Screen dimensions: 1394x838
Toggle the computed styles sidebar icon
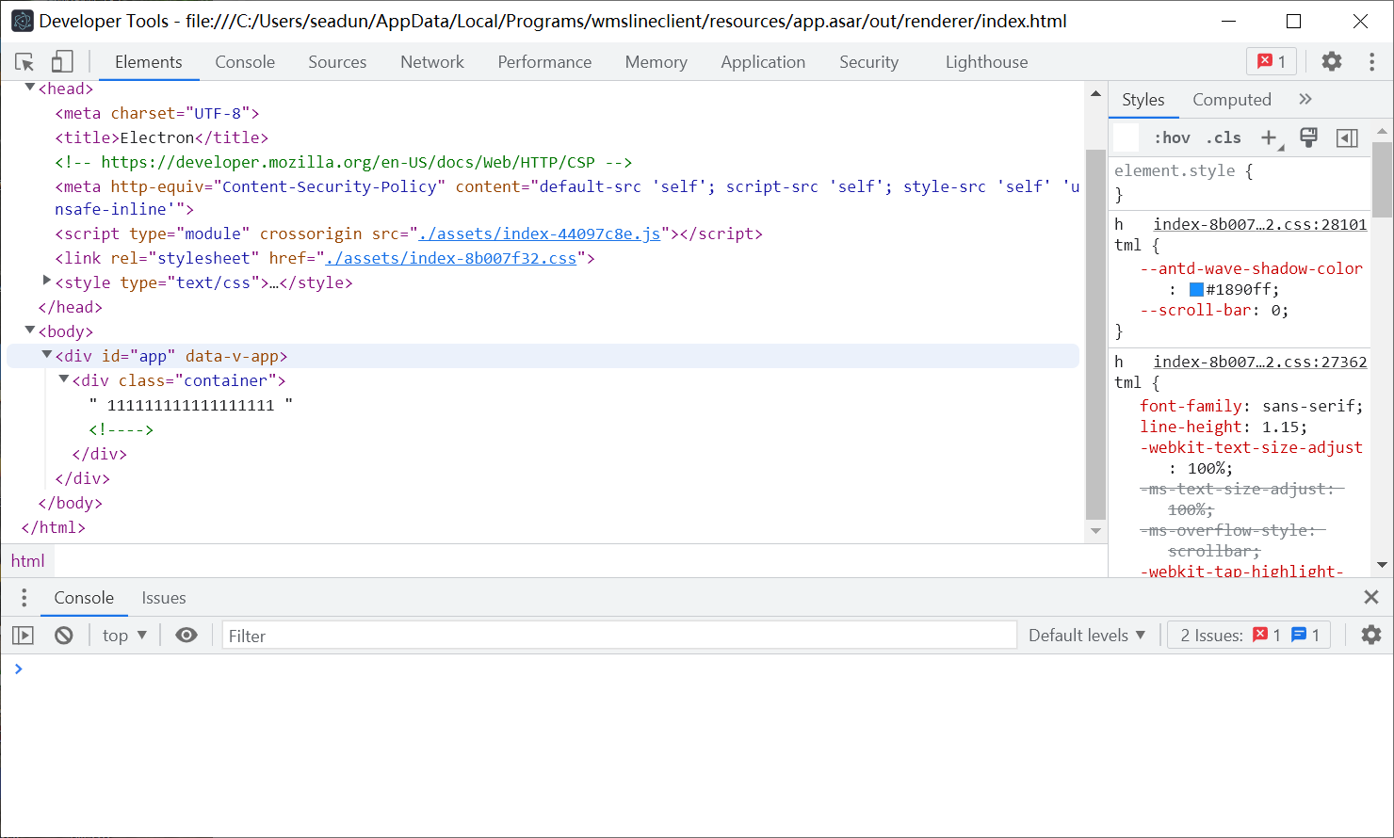click(1347, 138)
